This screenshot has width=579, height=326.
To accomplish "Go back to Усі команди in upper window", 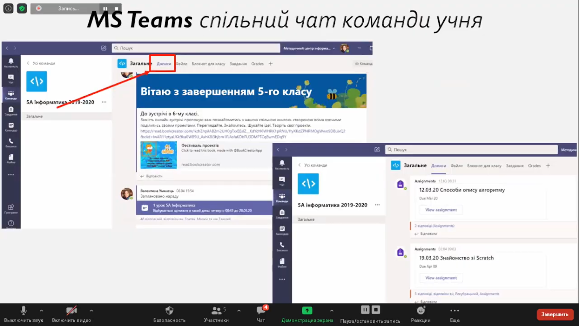I will coord(41,63).
